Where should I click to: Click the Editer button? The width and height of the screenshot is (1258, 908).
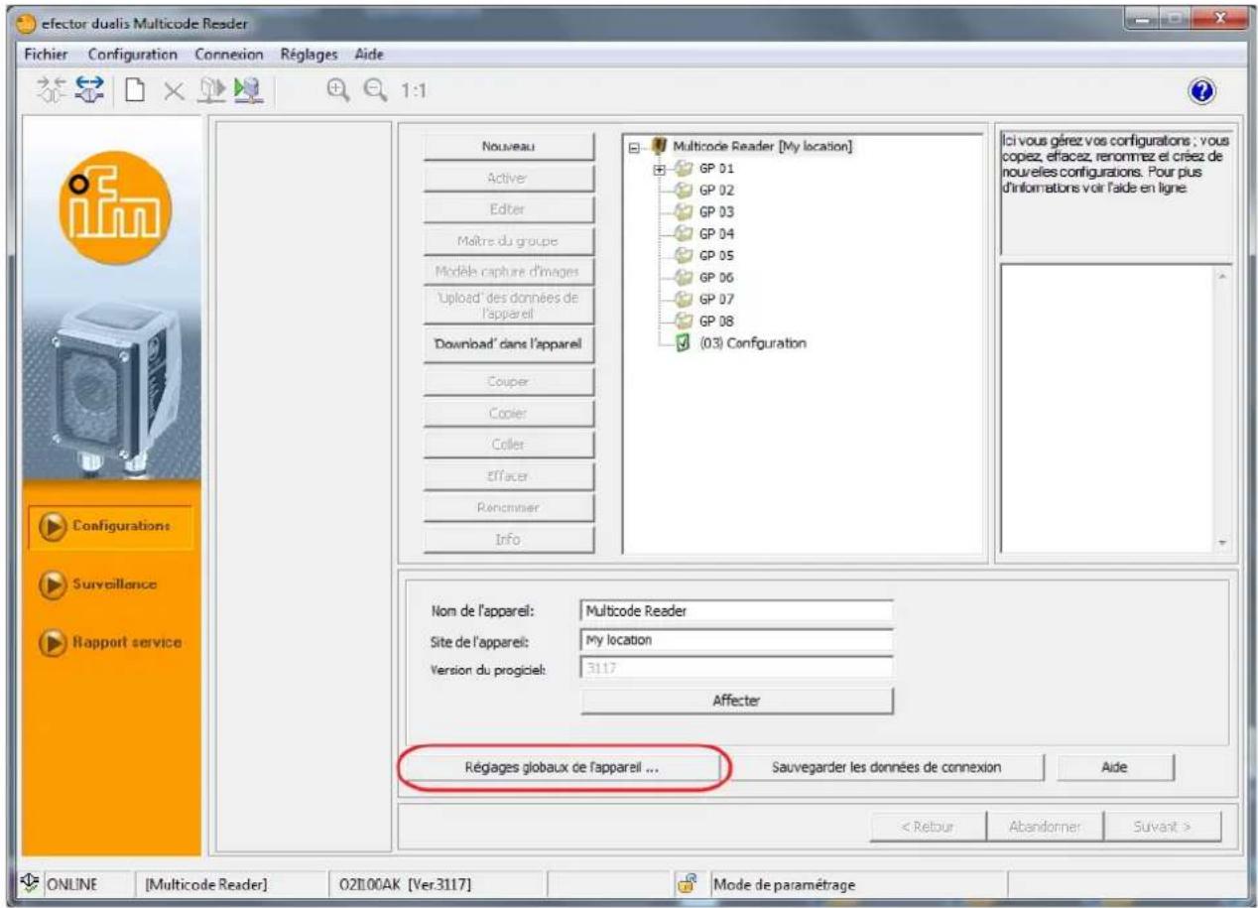tap(508, 209)
